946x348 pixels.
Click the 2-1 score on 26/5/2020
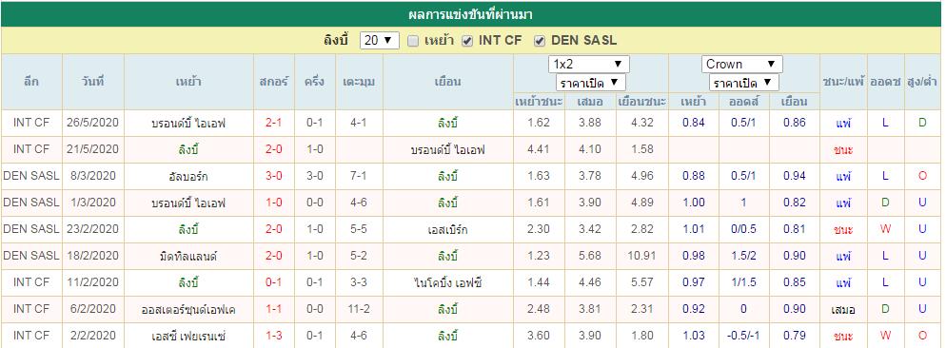273,124
